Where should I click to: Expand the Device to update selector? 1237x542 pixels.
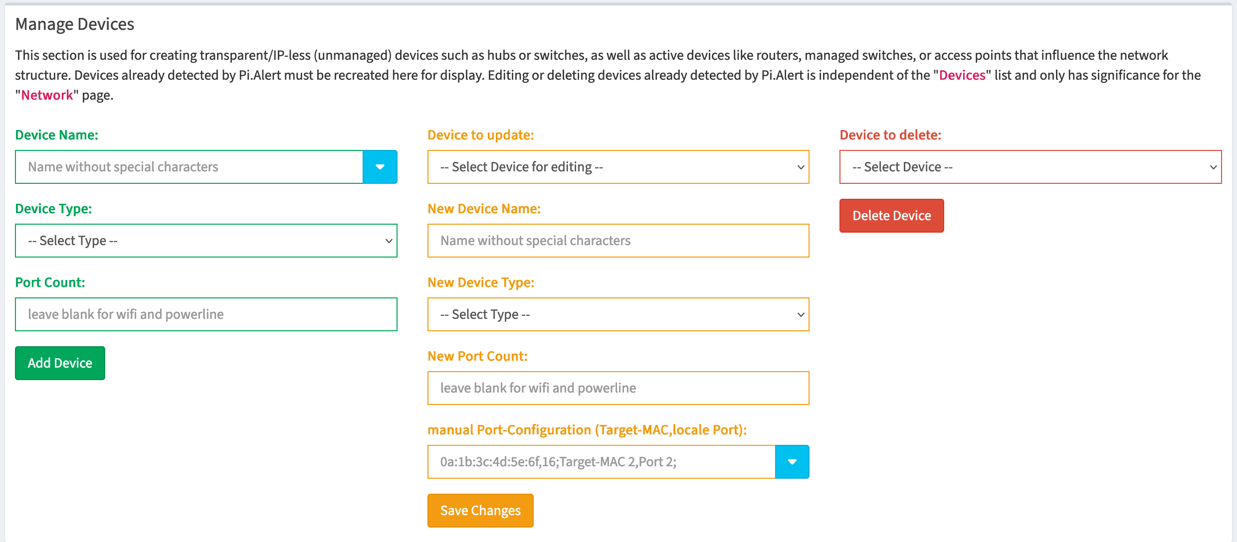(619, 166)
